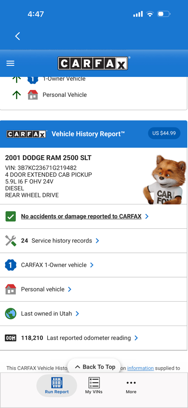Open the hamburger menu icon
Screen dimensions: 188x408
10,63
